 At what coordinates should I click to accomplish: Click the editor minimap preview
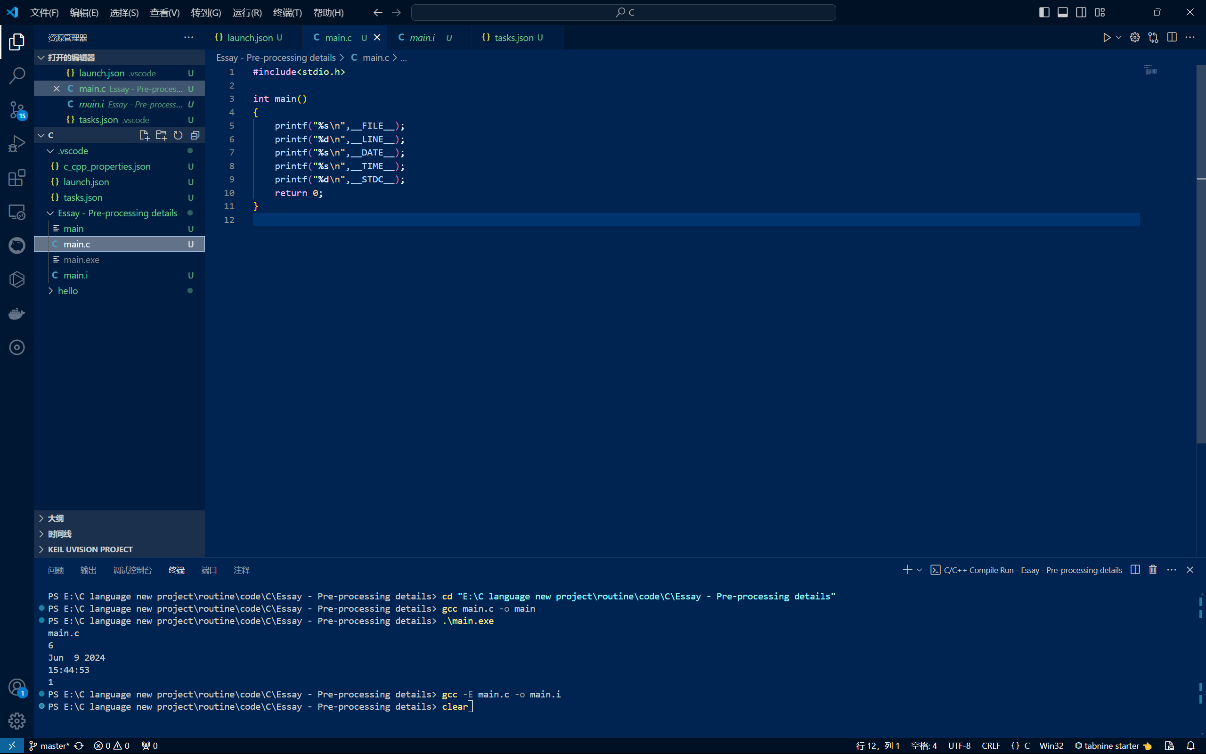coord(1150,70)
